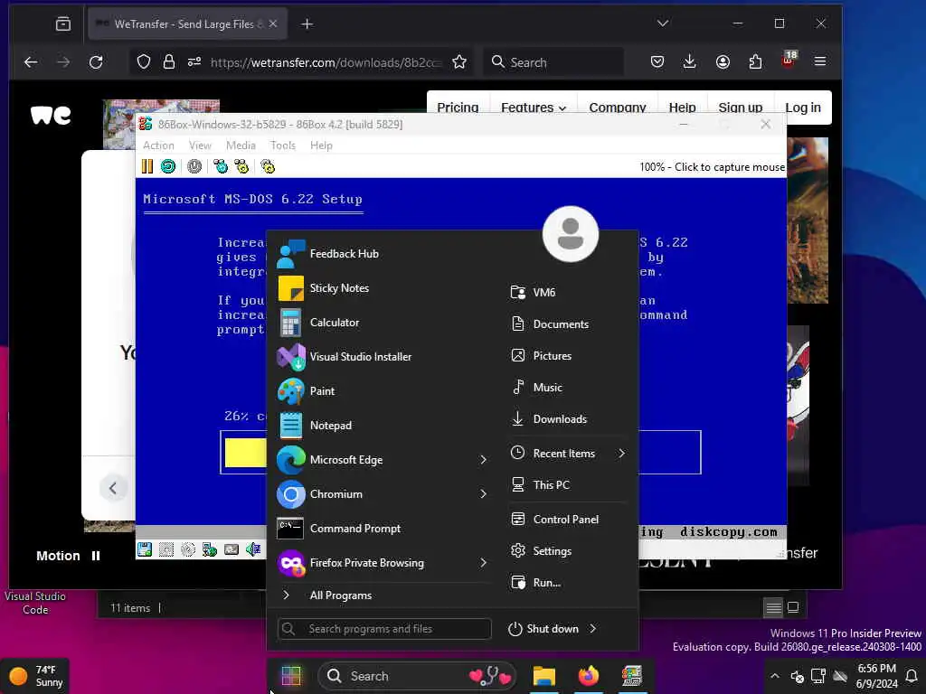The width and height of the screenshot is (926, 694).
Task: Expand Chromium jump list arrow
Action: [x=483, y=494]
